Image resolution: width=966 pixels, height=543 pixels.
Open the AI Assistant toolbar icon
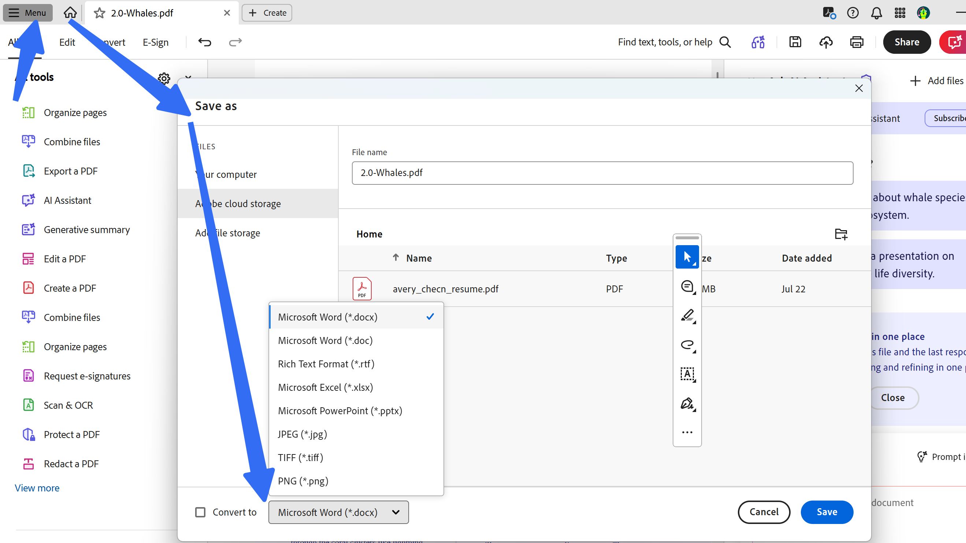758,42
